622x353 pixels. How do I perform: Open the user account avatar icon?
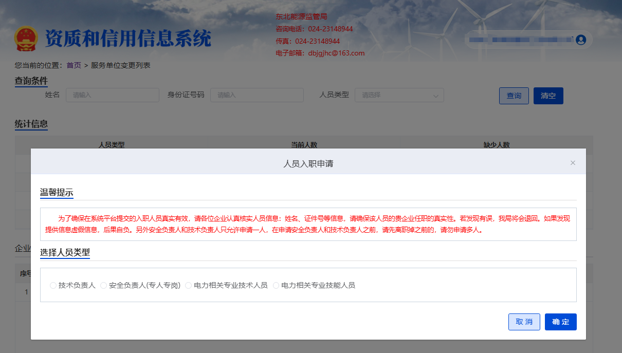coord(581,40)
